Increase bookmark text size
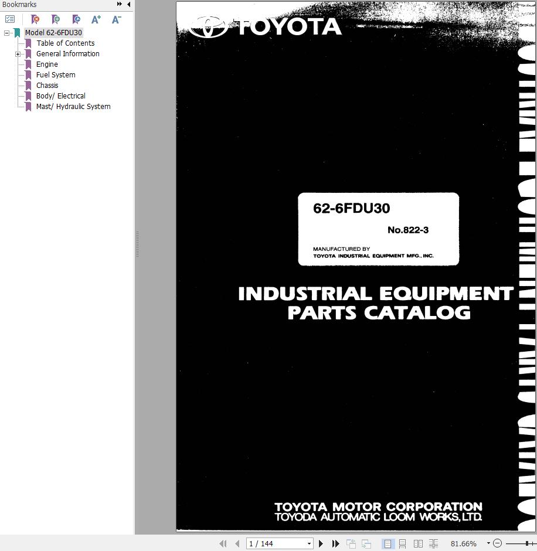 tap(96, 19)
